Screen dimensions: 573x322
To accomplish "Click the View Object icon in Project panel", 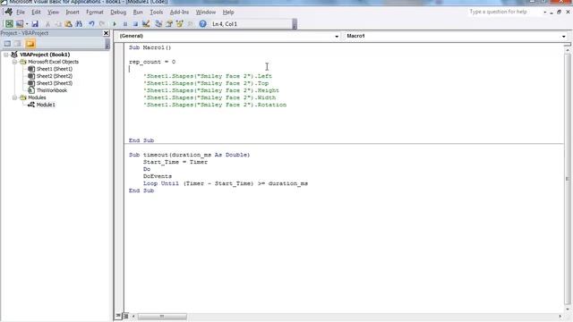I will [18, 44].
